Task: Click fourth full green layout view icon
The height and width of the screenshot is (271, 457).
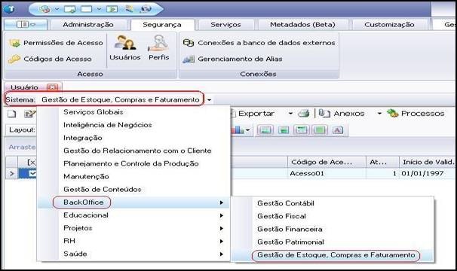Action: (x=320, y=129)
